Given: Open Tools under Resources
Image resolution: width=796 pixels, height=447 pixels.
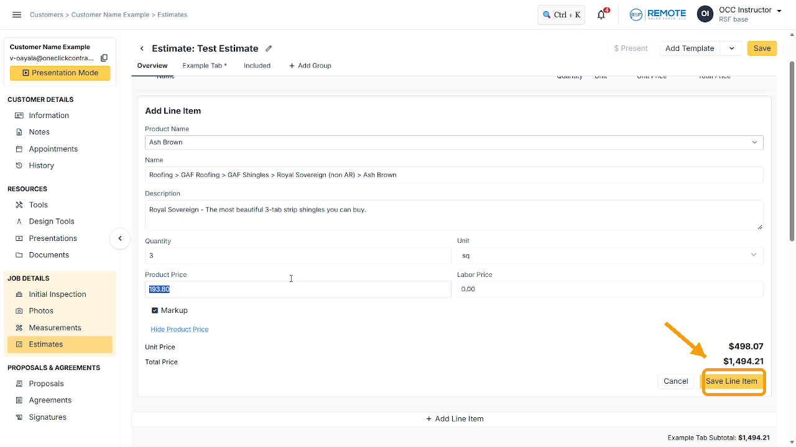Looking at the screenshot, I should (39, 205).
